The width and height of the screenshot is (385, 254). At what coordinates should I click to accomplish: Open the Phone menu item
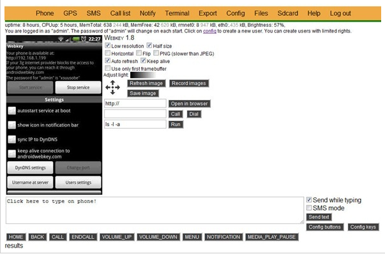[45, 13]
